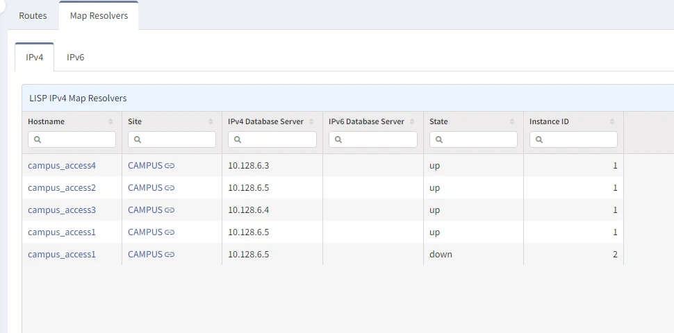Sort by Instance ID column arrows

coord(613,121)
